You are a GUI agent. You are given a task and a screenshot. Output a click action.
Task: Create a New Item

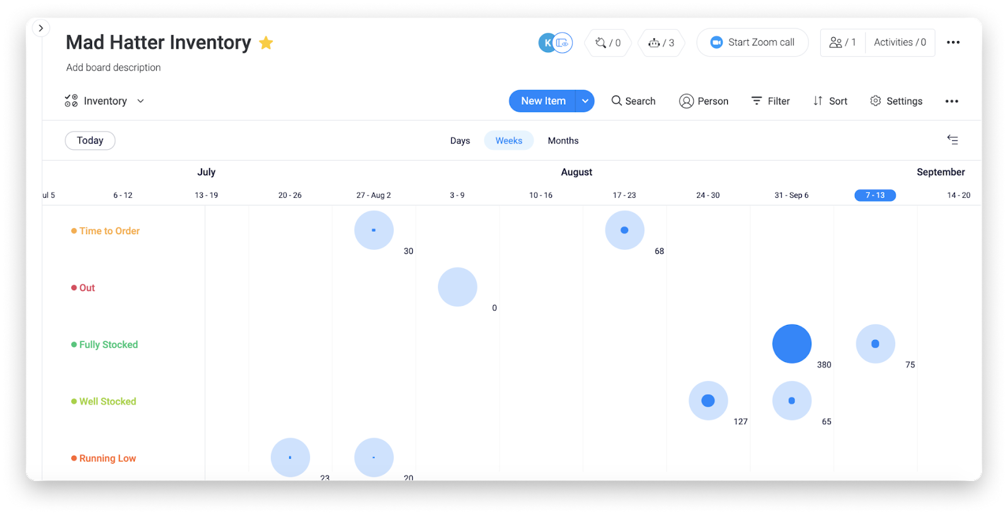(x=543, y=101)
